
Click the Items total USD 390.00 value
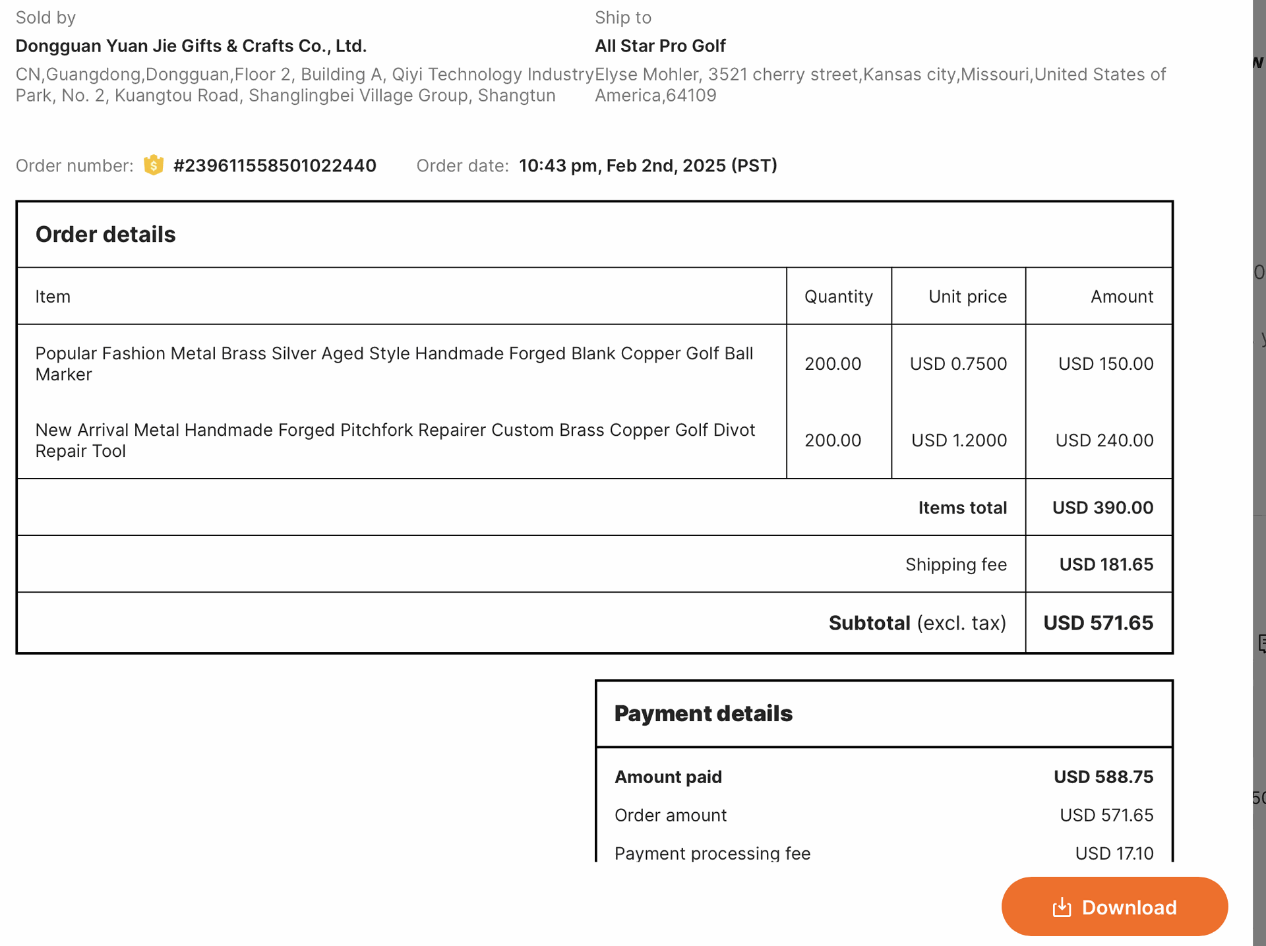[1102, 508]
